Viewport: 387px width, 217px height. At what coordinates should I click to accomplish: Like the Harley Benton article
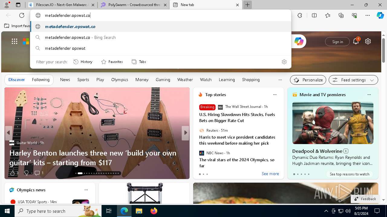pos(14,173)
